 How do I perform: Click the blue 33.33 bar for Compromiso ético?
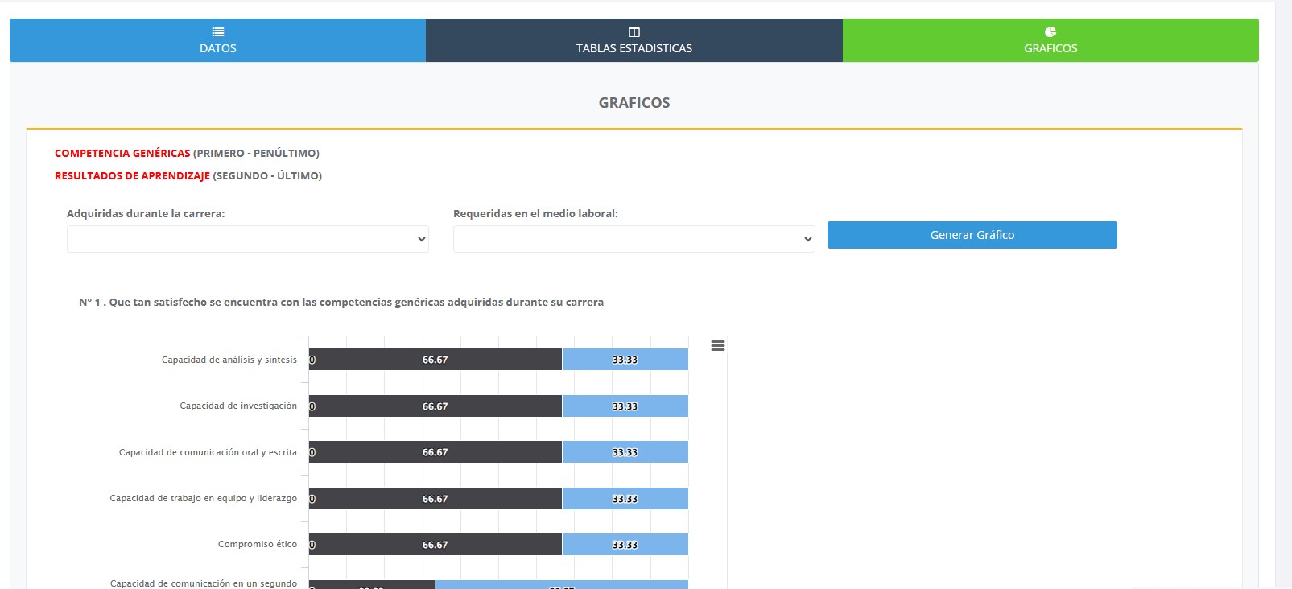point(625,545)
